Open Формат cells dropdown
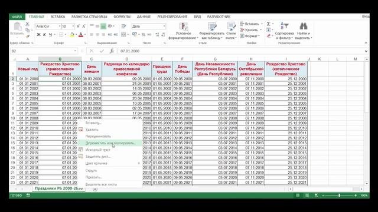 click(x=250, y=36)
